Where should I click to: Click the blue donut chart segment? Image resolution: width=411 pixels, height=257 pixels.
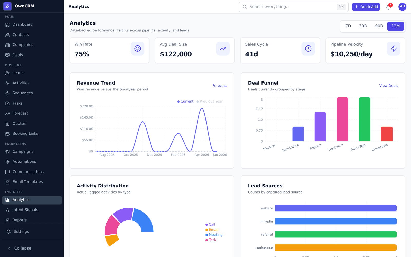point(144,220)
